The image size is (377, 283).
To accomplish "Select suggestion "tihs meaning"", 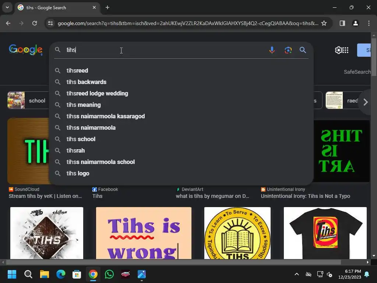I will point(181,105).
